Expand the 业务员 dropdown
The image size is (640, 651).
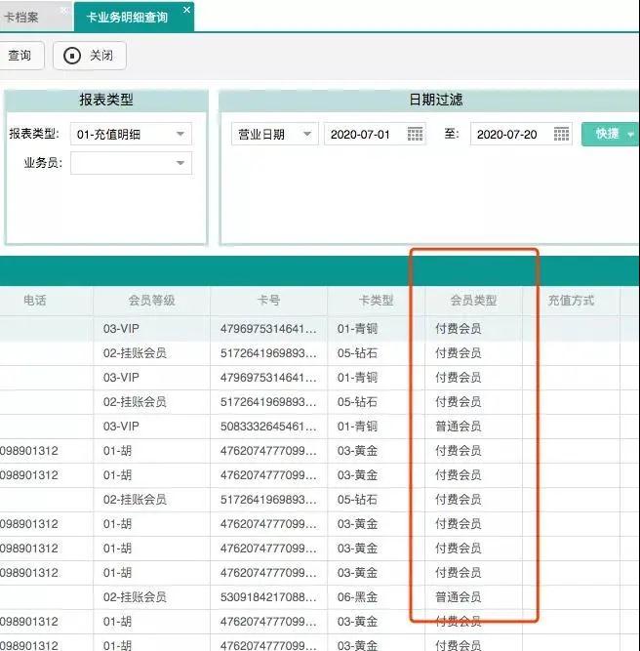coord(180,163)
